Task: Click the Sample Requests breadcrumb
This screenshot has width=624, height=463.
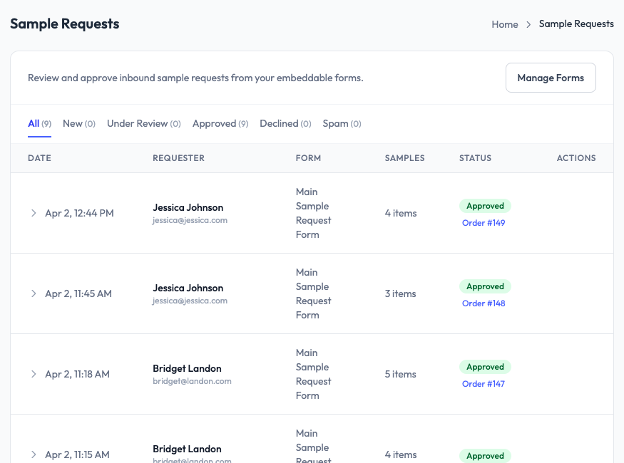Action: click(576, 24)
